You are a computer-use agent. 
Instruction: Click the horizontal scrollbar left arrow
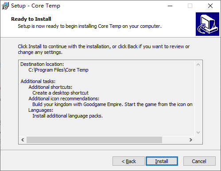23,140
